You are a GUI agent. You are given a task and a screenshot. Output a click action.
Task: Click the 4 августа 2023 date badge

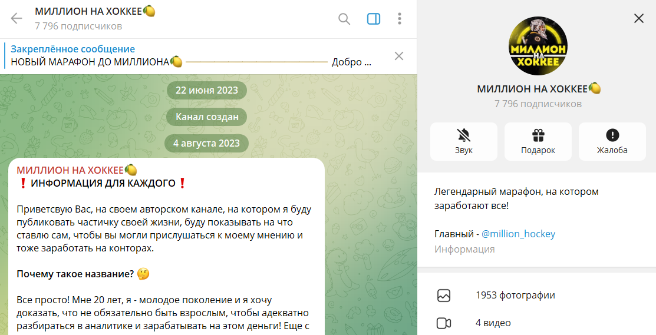click(206, 143)
